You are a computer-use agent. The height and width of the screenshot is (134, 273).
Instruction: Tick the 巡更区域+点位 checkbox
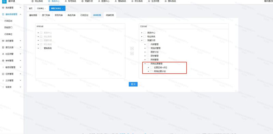(x=151, y=68)
